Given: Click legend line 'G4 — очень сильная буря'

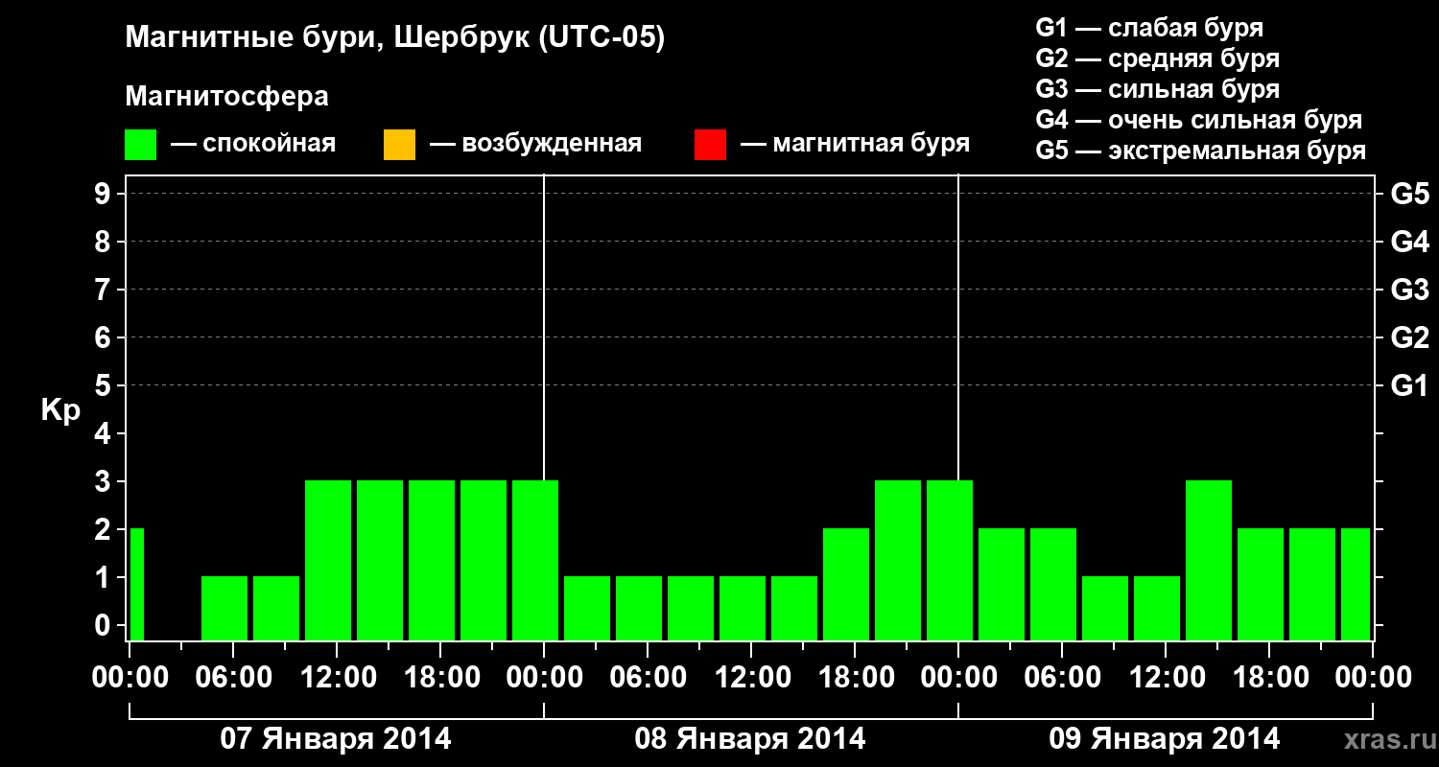Looking at the screenshot, I should coord(1199,120).
